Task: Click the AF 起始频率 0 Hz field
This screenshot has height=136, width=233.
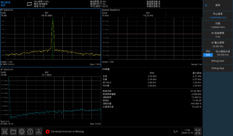Action: point(217,35)
